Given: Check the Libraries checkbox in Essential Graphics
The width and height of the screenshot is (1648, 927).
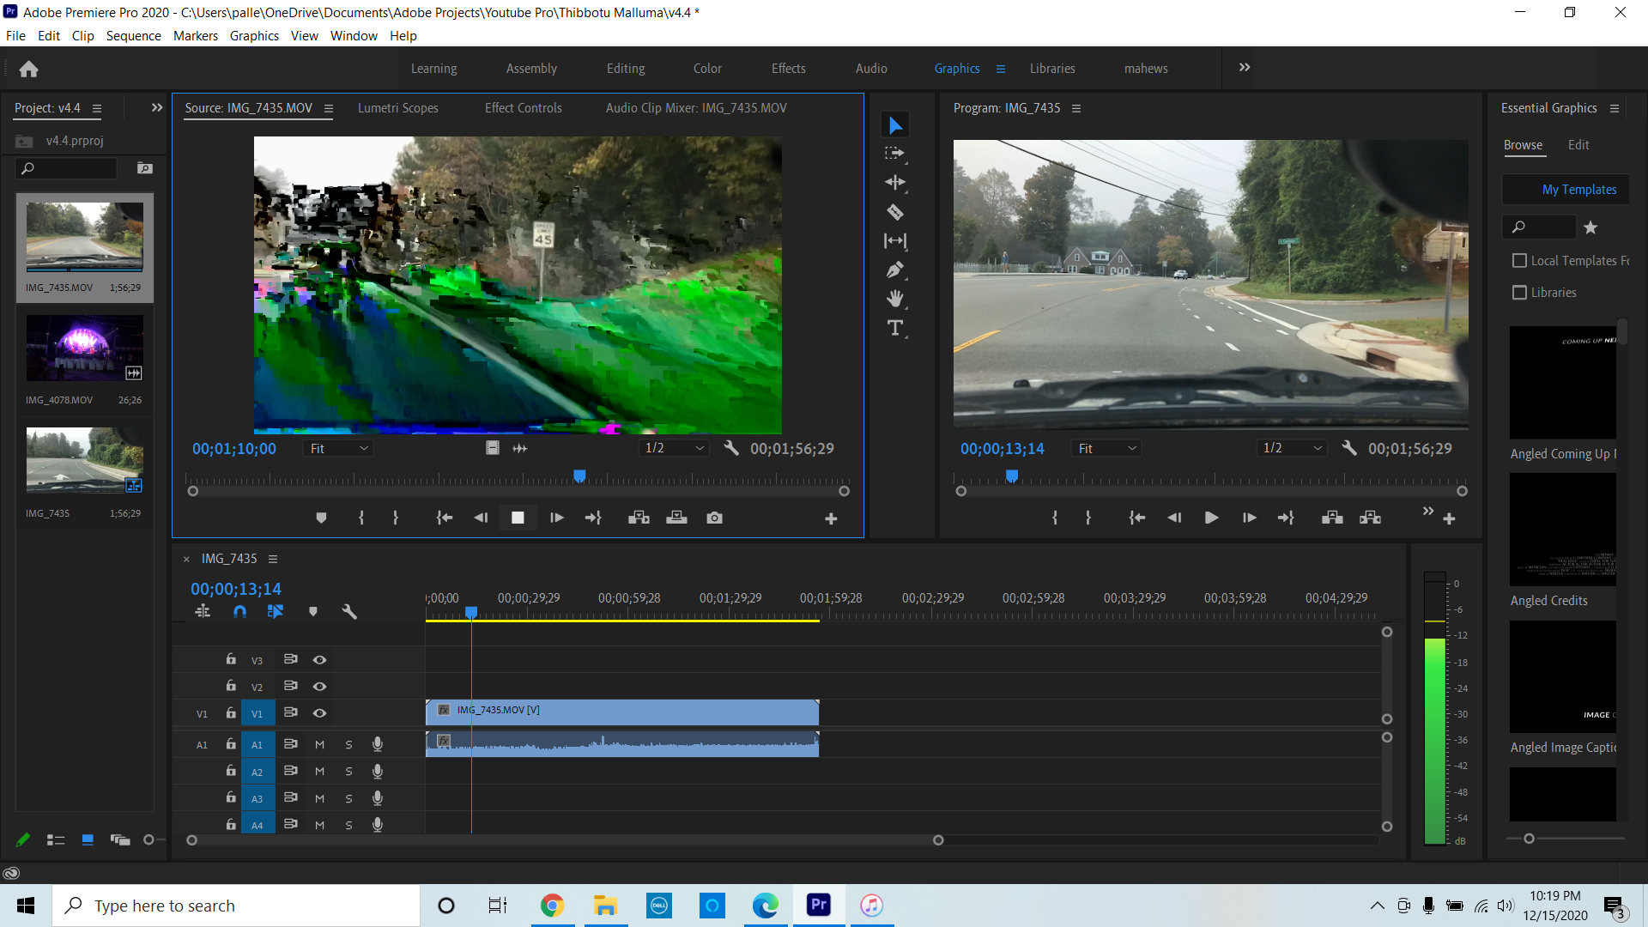Looking at the screenshot, I should 1519,293.
